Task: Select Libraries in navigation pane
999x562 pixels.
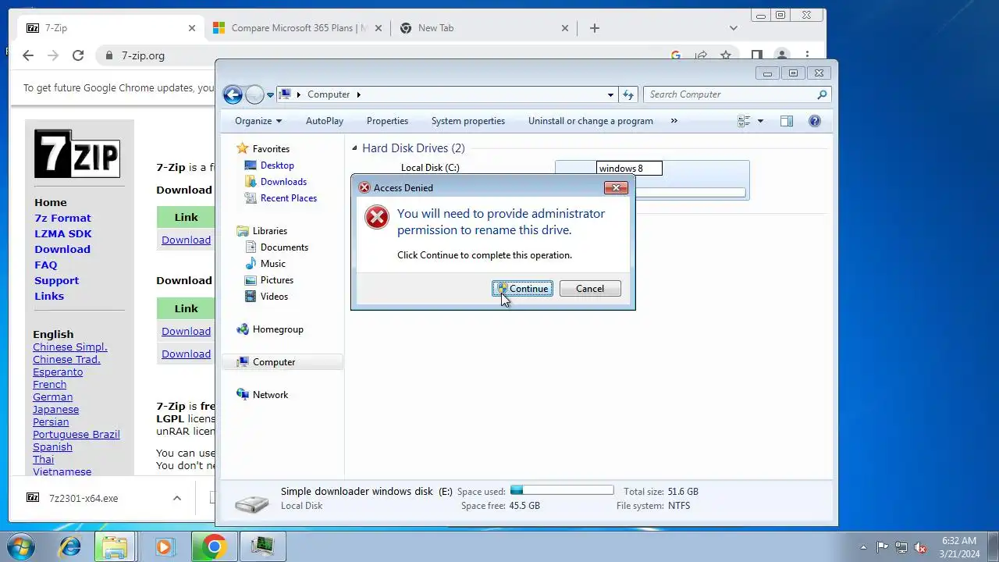Action: coord(270,231)
